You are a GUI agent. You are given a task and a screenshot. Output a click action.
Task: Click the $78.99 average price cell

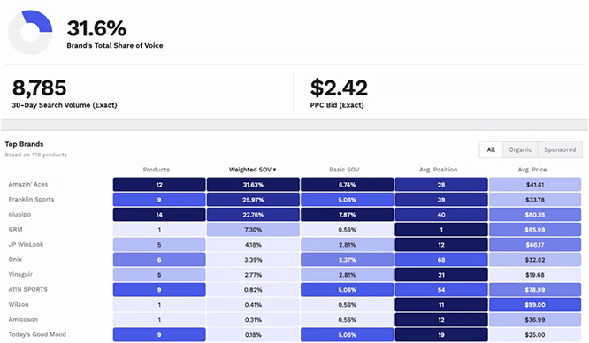(x=535, y=290)
